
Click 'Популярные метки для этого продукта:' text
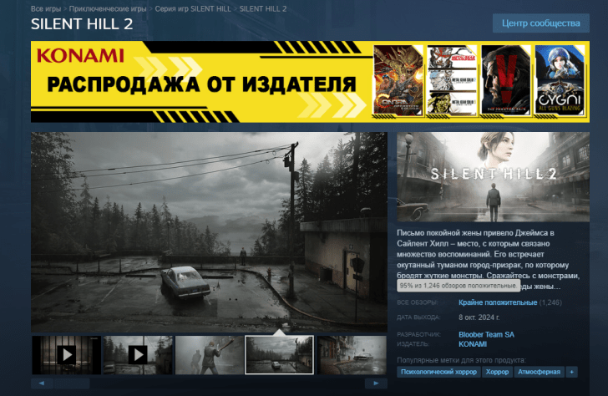click(x=461, y=360)
